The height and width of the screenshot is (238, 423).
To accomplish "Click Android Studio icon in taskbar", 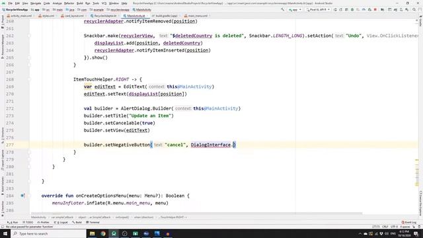I will [114, 233].
